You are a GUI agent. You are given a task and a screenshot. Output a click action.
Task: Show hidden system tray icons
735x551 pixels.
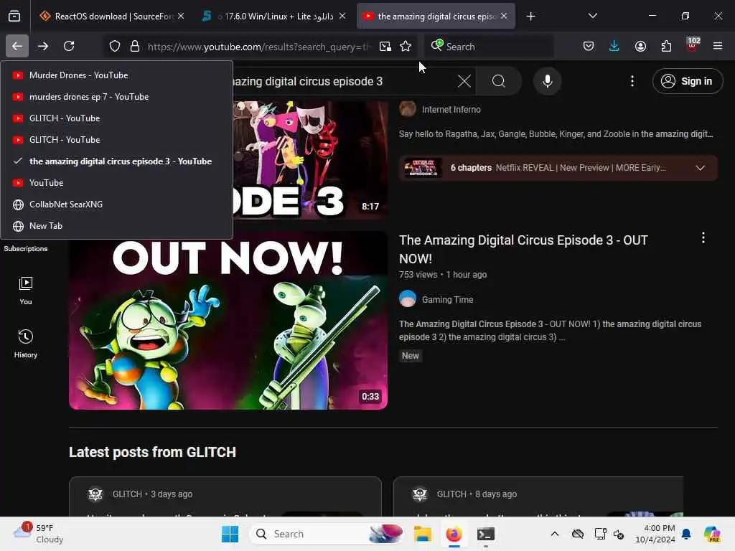tap(555, 534)
